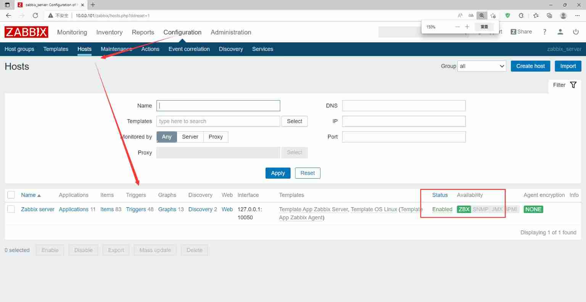Click the translate icon in address bar
This screenshot has height=302, width=586.
[x=471, y=16]
